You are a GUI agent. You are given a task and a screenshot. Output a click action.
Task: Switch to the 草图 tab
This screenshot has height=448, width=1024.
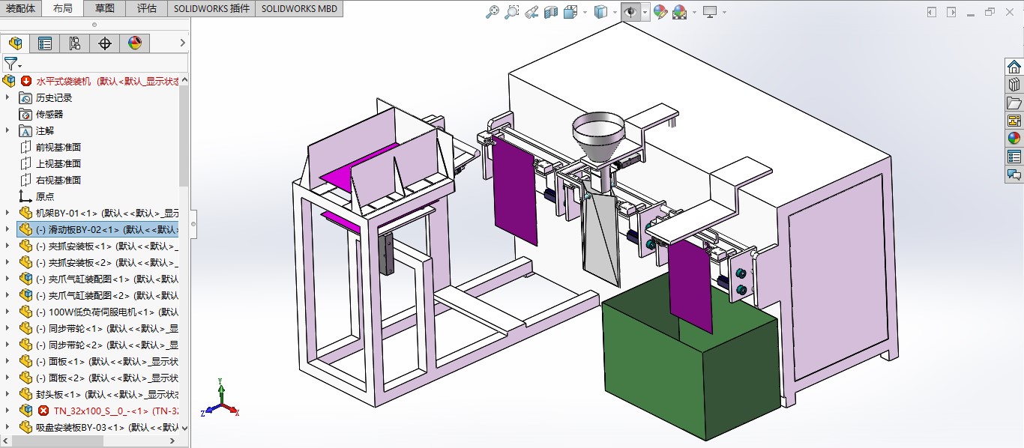tap(105, 9)
